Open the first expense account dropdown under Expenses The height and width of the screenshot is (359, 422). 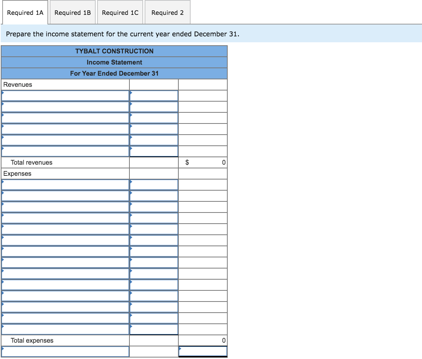coord(65,184)
